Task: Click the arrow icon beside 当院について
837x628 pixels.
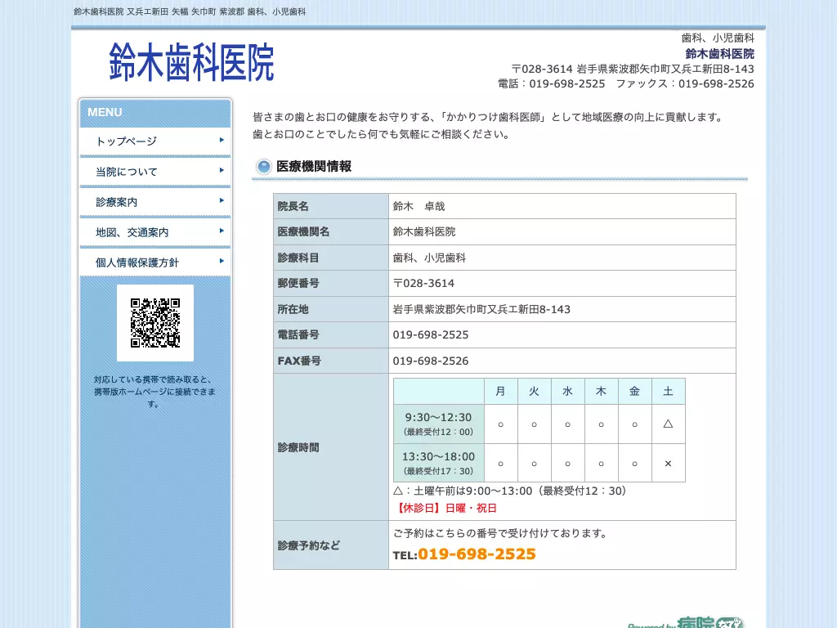Action: click(222, 170)
